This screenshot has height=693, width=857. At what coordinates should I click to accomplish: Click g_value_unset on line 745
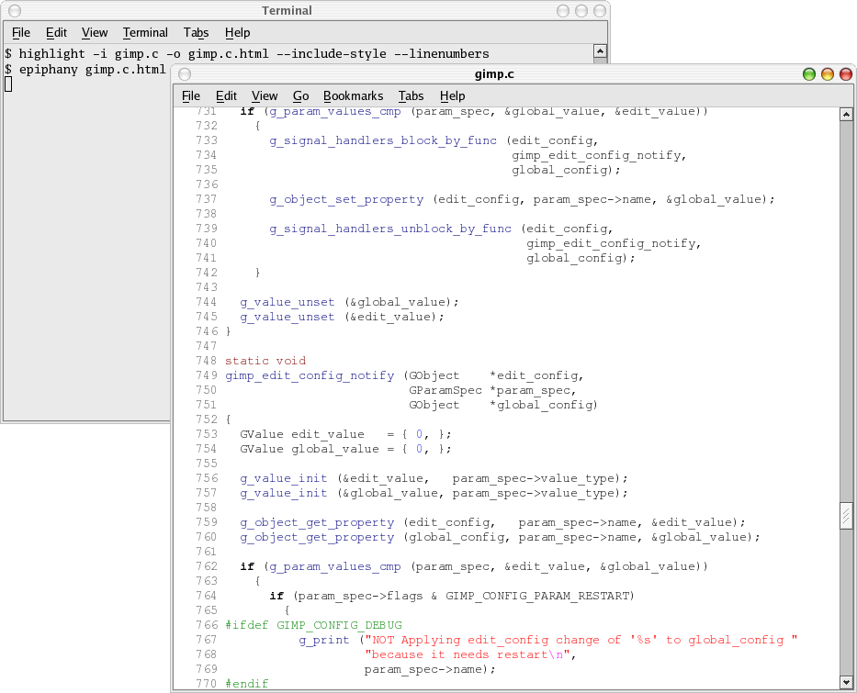pyautogui.click(x=287, y=318)
